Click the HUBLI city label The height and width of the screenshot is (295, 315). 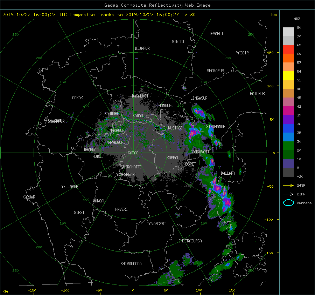pyautogui.click(x=98, y=156)
